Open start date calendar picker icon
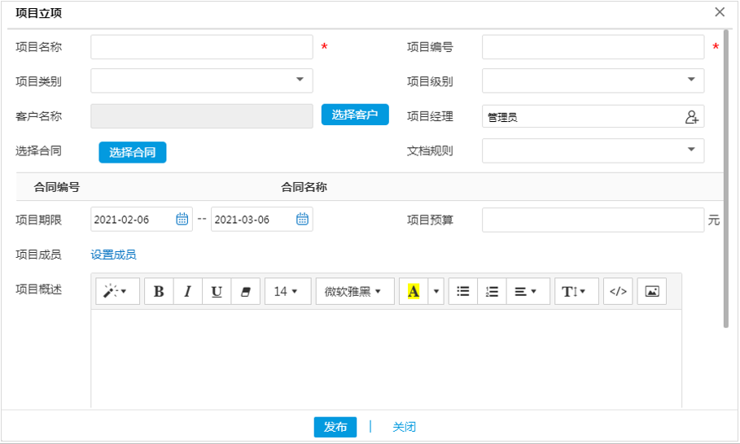740x444 pixels. click(182, 219)
